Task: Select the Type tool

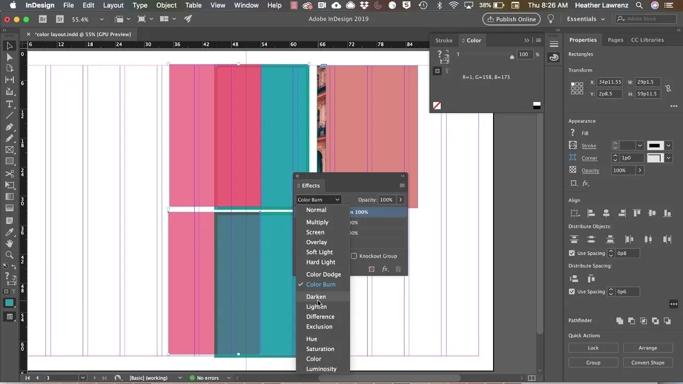Action: click(x=9, y=104)
